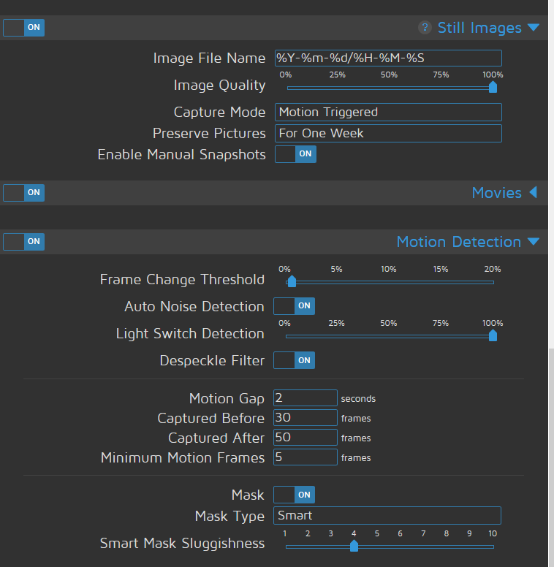Viewport: 554px width, 567px height.
Task: Disable Enable Manual Snapshots switch
Action: 295,154
